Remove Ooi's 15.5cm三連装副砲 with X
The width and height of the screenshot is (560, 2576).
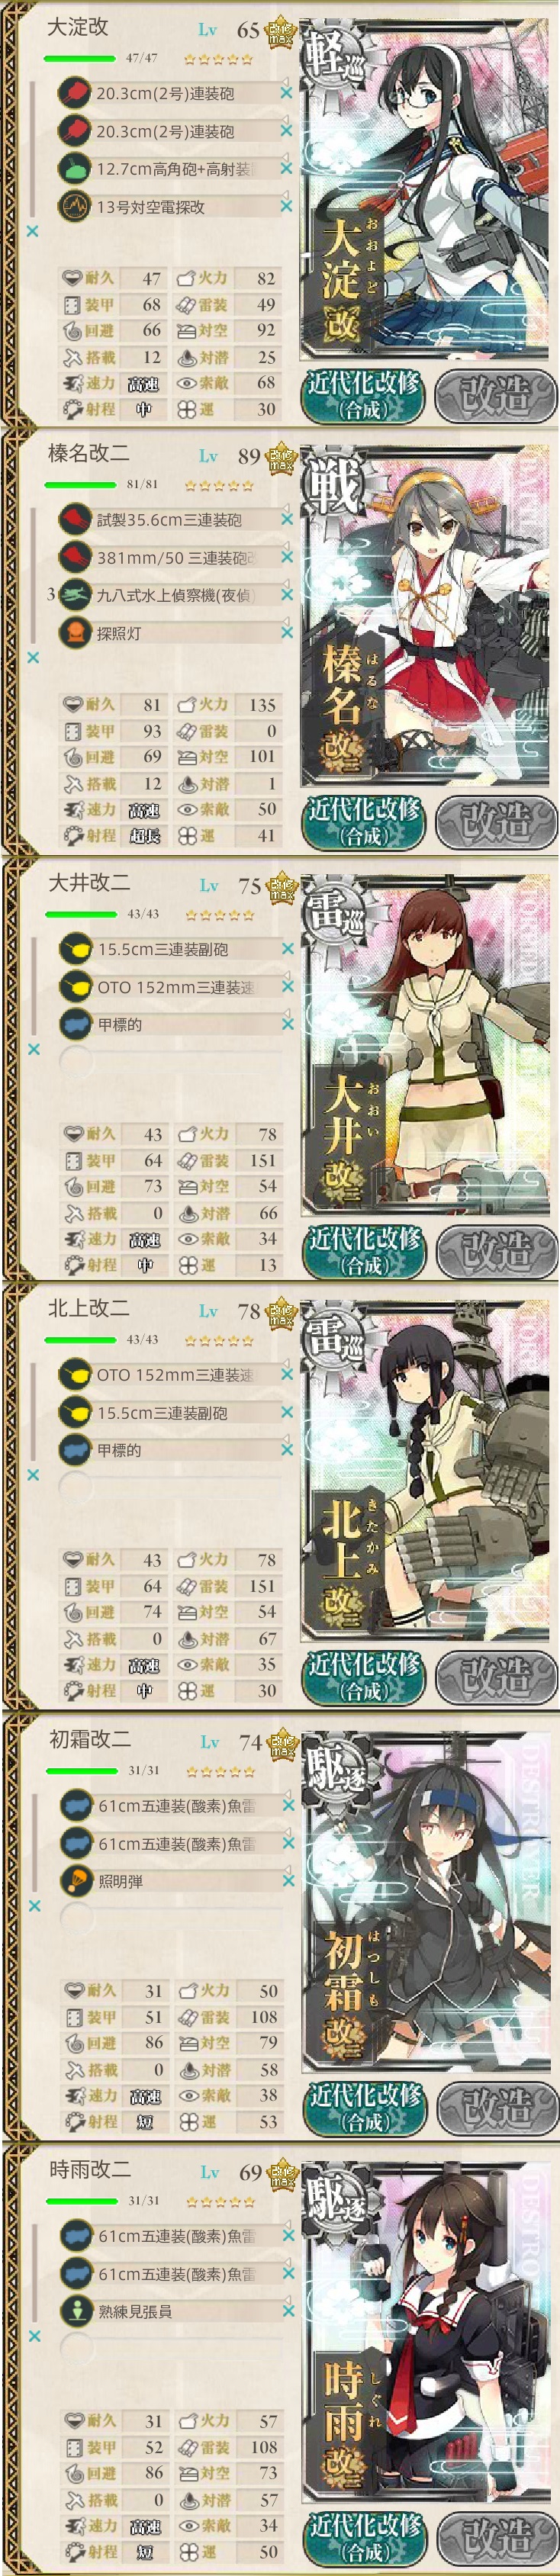point(287,949)
